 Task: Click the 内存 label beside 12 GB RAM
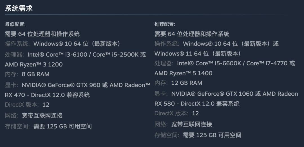pos(161,83)
